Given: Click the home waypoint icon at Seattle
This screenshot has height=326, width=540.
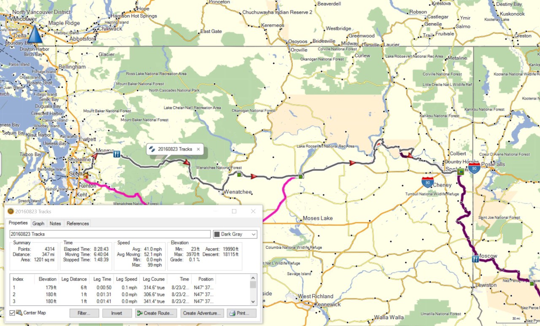Looking at the screenshot, I should [x=86, y=175].
